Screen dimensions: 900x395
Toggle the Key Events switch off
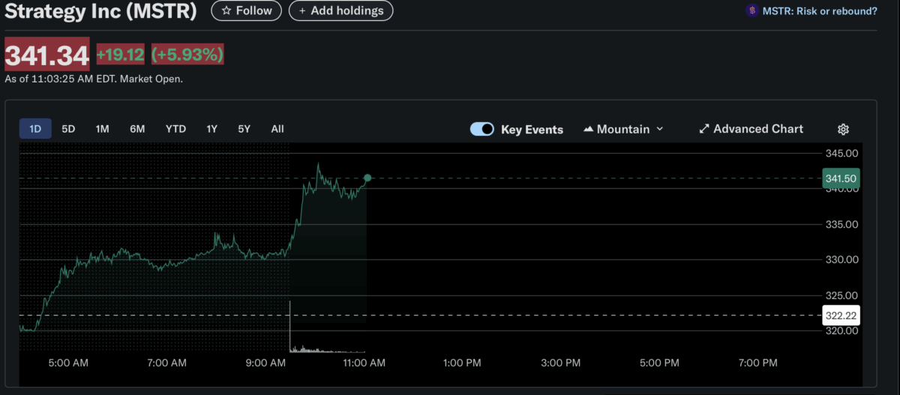pyautogui.click(x=482, y=129)
